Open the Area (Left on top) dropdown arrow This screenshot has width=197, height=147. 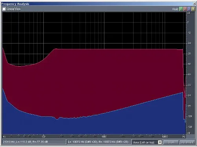coord(160,142)
